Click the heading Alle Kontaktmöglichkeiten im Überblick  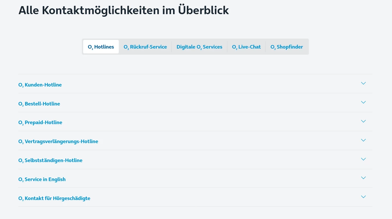click(x=124, y=10)
